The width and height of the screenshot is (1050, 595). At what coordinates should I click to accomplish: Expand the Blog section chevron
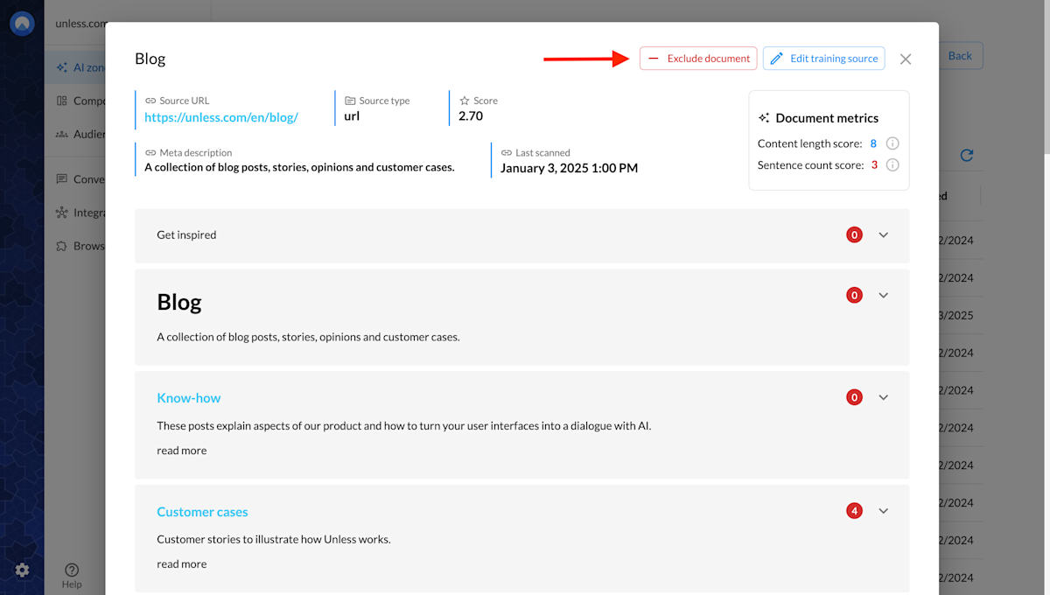coord(883,295)
